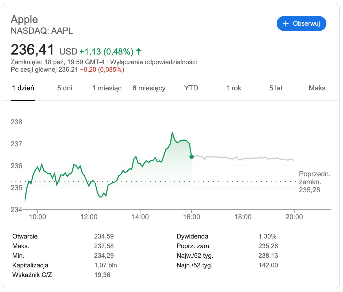Open the Wyłączenie odpowiedzialności link
343x292 pixels.
154,62
